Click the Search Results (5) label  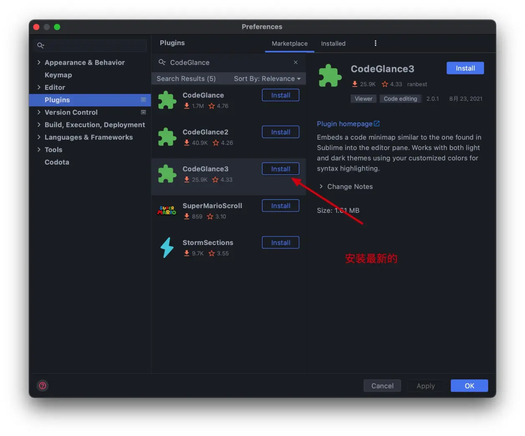[x=186, y=79]
